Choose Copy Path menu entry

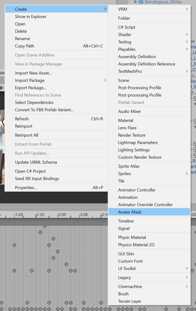click(x=25, y=46)
